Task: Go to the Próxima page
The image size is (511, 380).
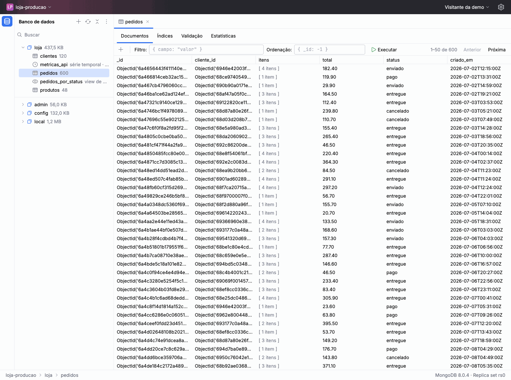Action: 497,50
